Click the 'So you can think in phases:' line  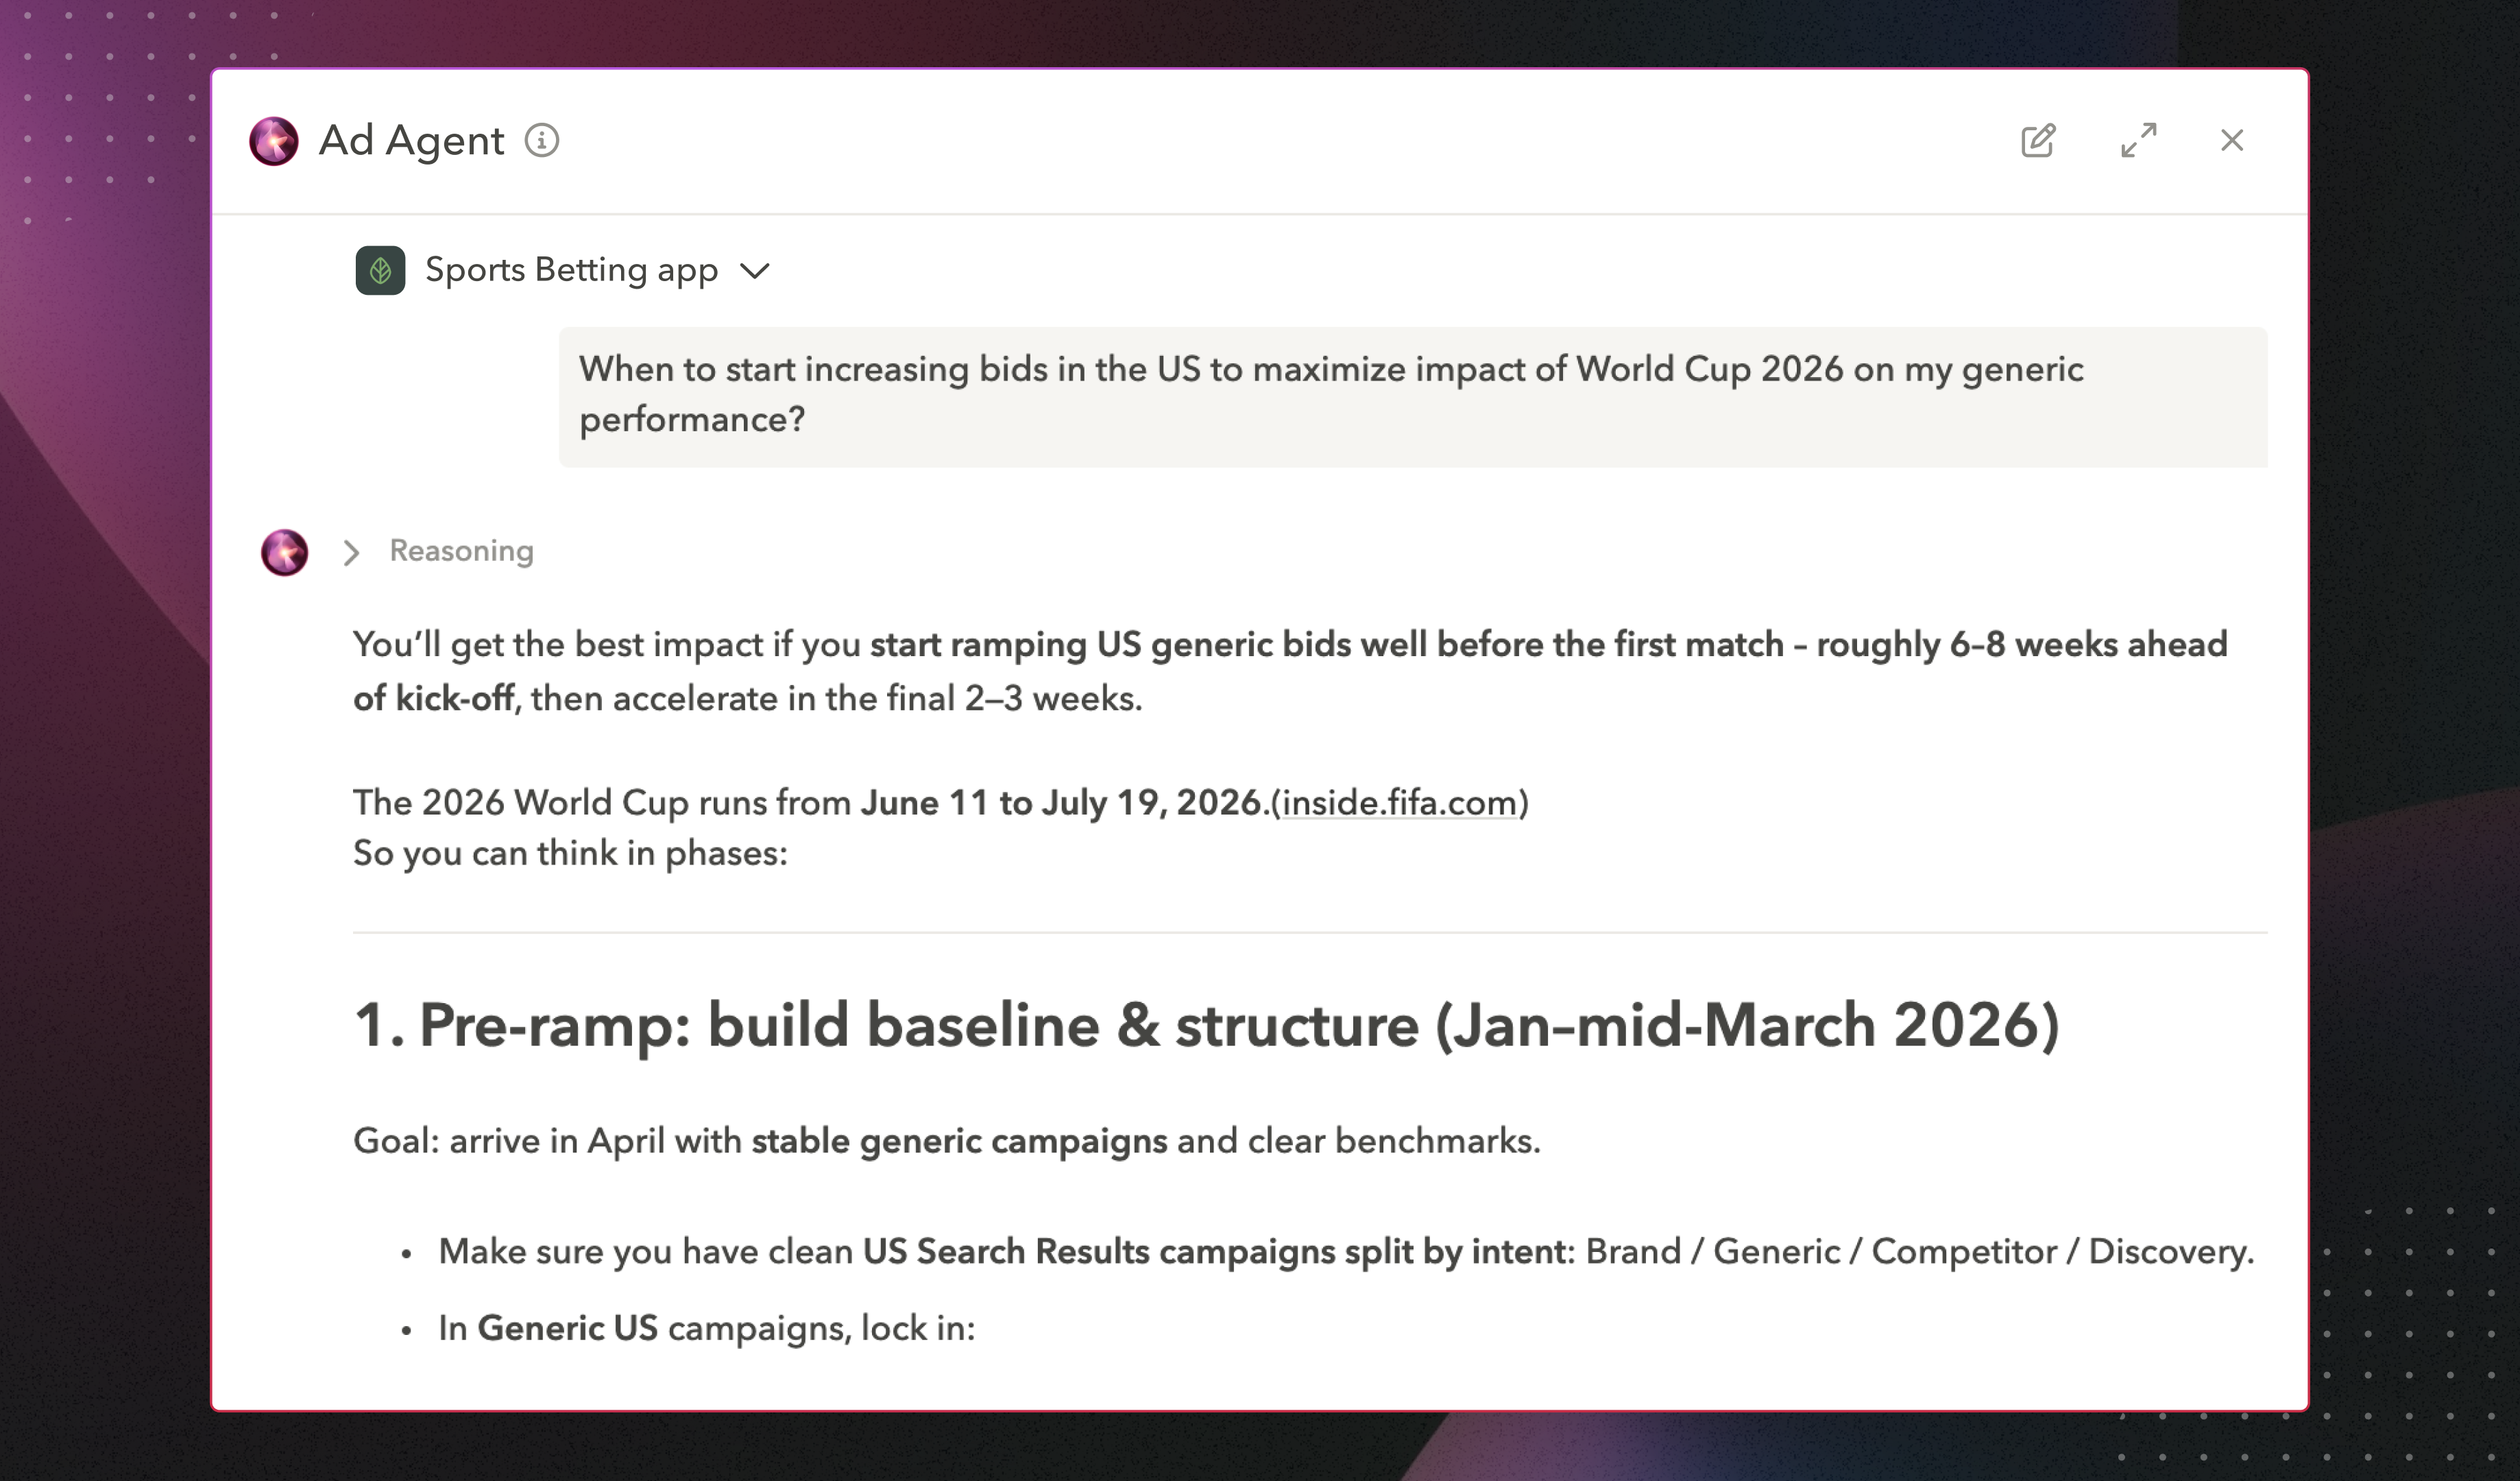tap(570, 854)
